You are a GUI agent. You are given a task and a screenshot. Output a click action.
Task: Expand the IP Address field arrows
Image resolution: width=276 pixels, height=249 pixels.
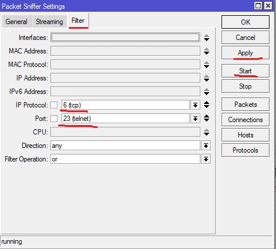click(206, 78)
